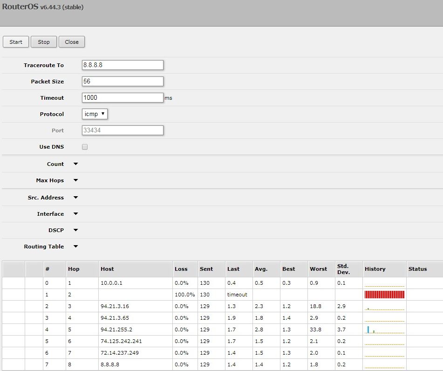Sort by the Status column header
443x371 pixels.
coord(425,269)
